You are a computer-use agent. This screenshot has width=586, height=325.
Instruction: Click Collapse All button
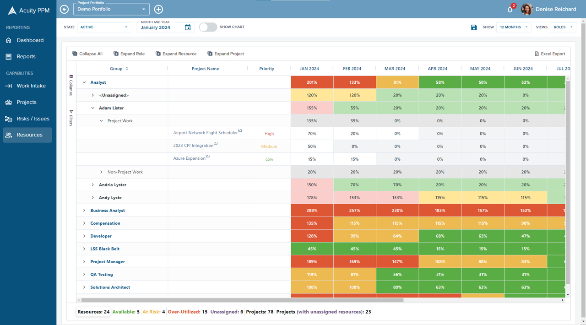tap(87, 54)
